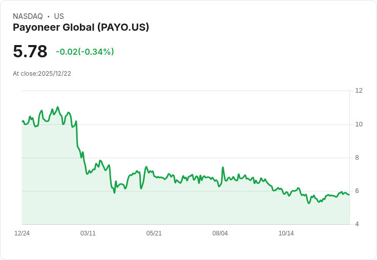This screenshot has width=377, height=260.
Task: Click the 8 value on price axis
Action: tap(357, 158)
